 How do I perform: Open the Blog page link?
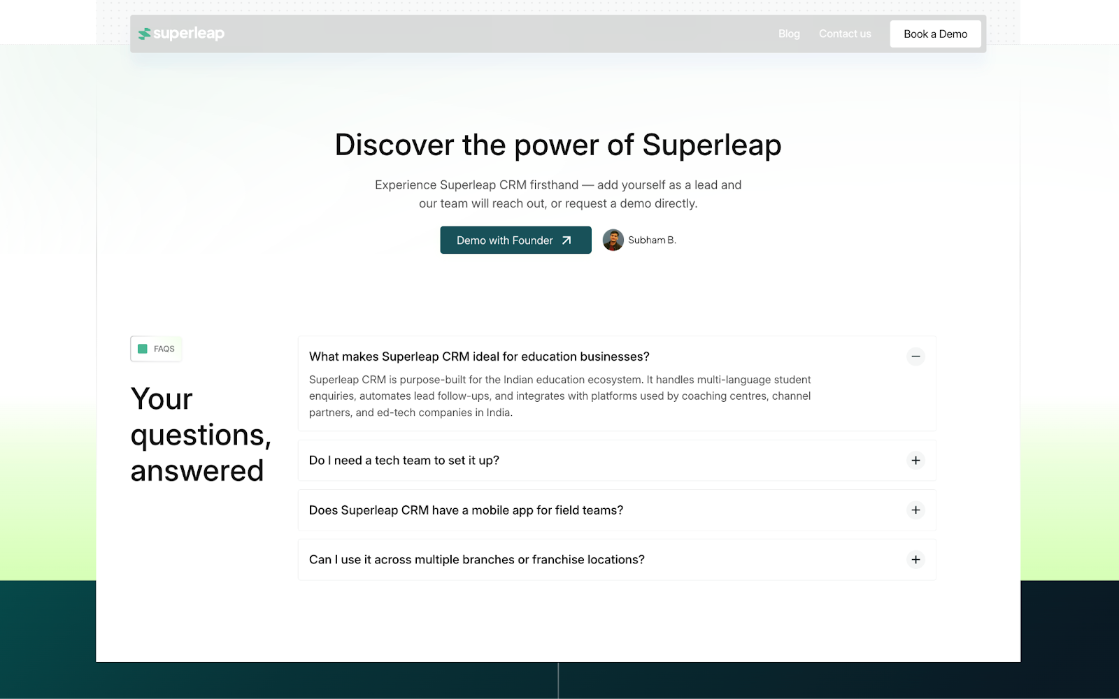pos(789,34)
